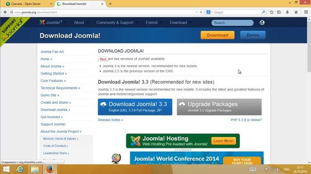Click the Firefox back arrow button
Screen dimensions: 311x174
(5, 12)
